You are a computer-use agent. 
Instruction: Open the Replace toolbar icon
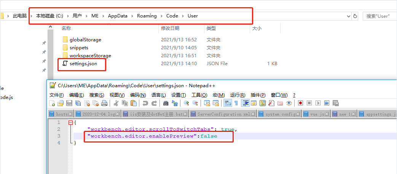click(175, 103)
